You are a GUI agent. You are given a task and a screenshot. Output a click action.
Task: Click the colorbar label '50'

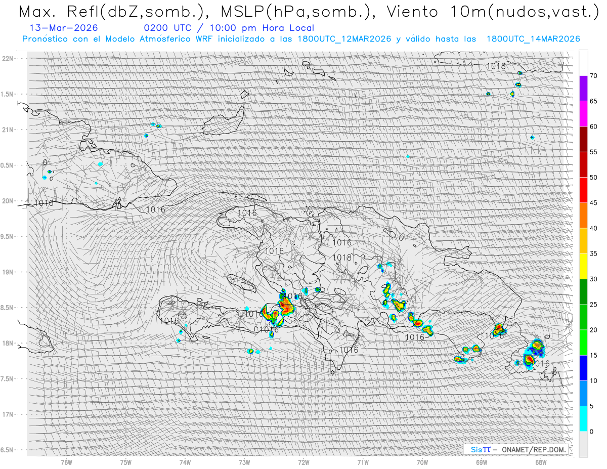(x=593, y=178)
